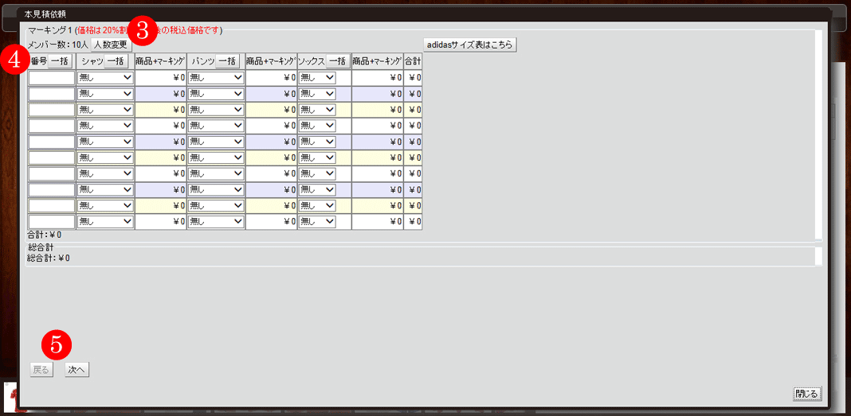Open パンツ dropdown in ninth member row
This screenshot has width=851, height=416.
tap(216, 205)
